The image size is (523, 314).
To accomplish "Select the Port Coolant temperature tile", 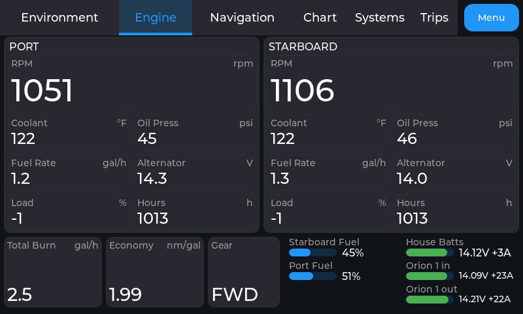I will tap(69, 133).
